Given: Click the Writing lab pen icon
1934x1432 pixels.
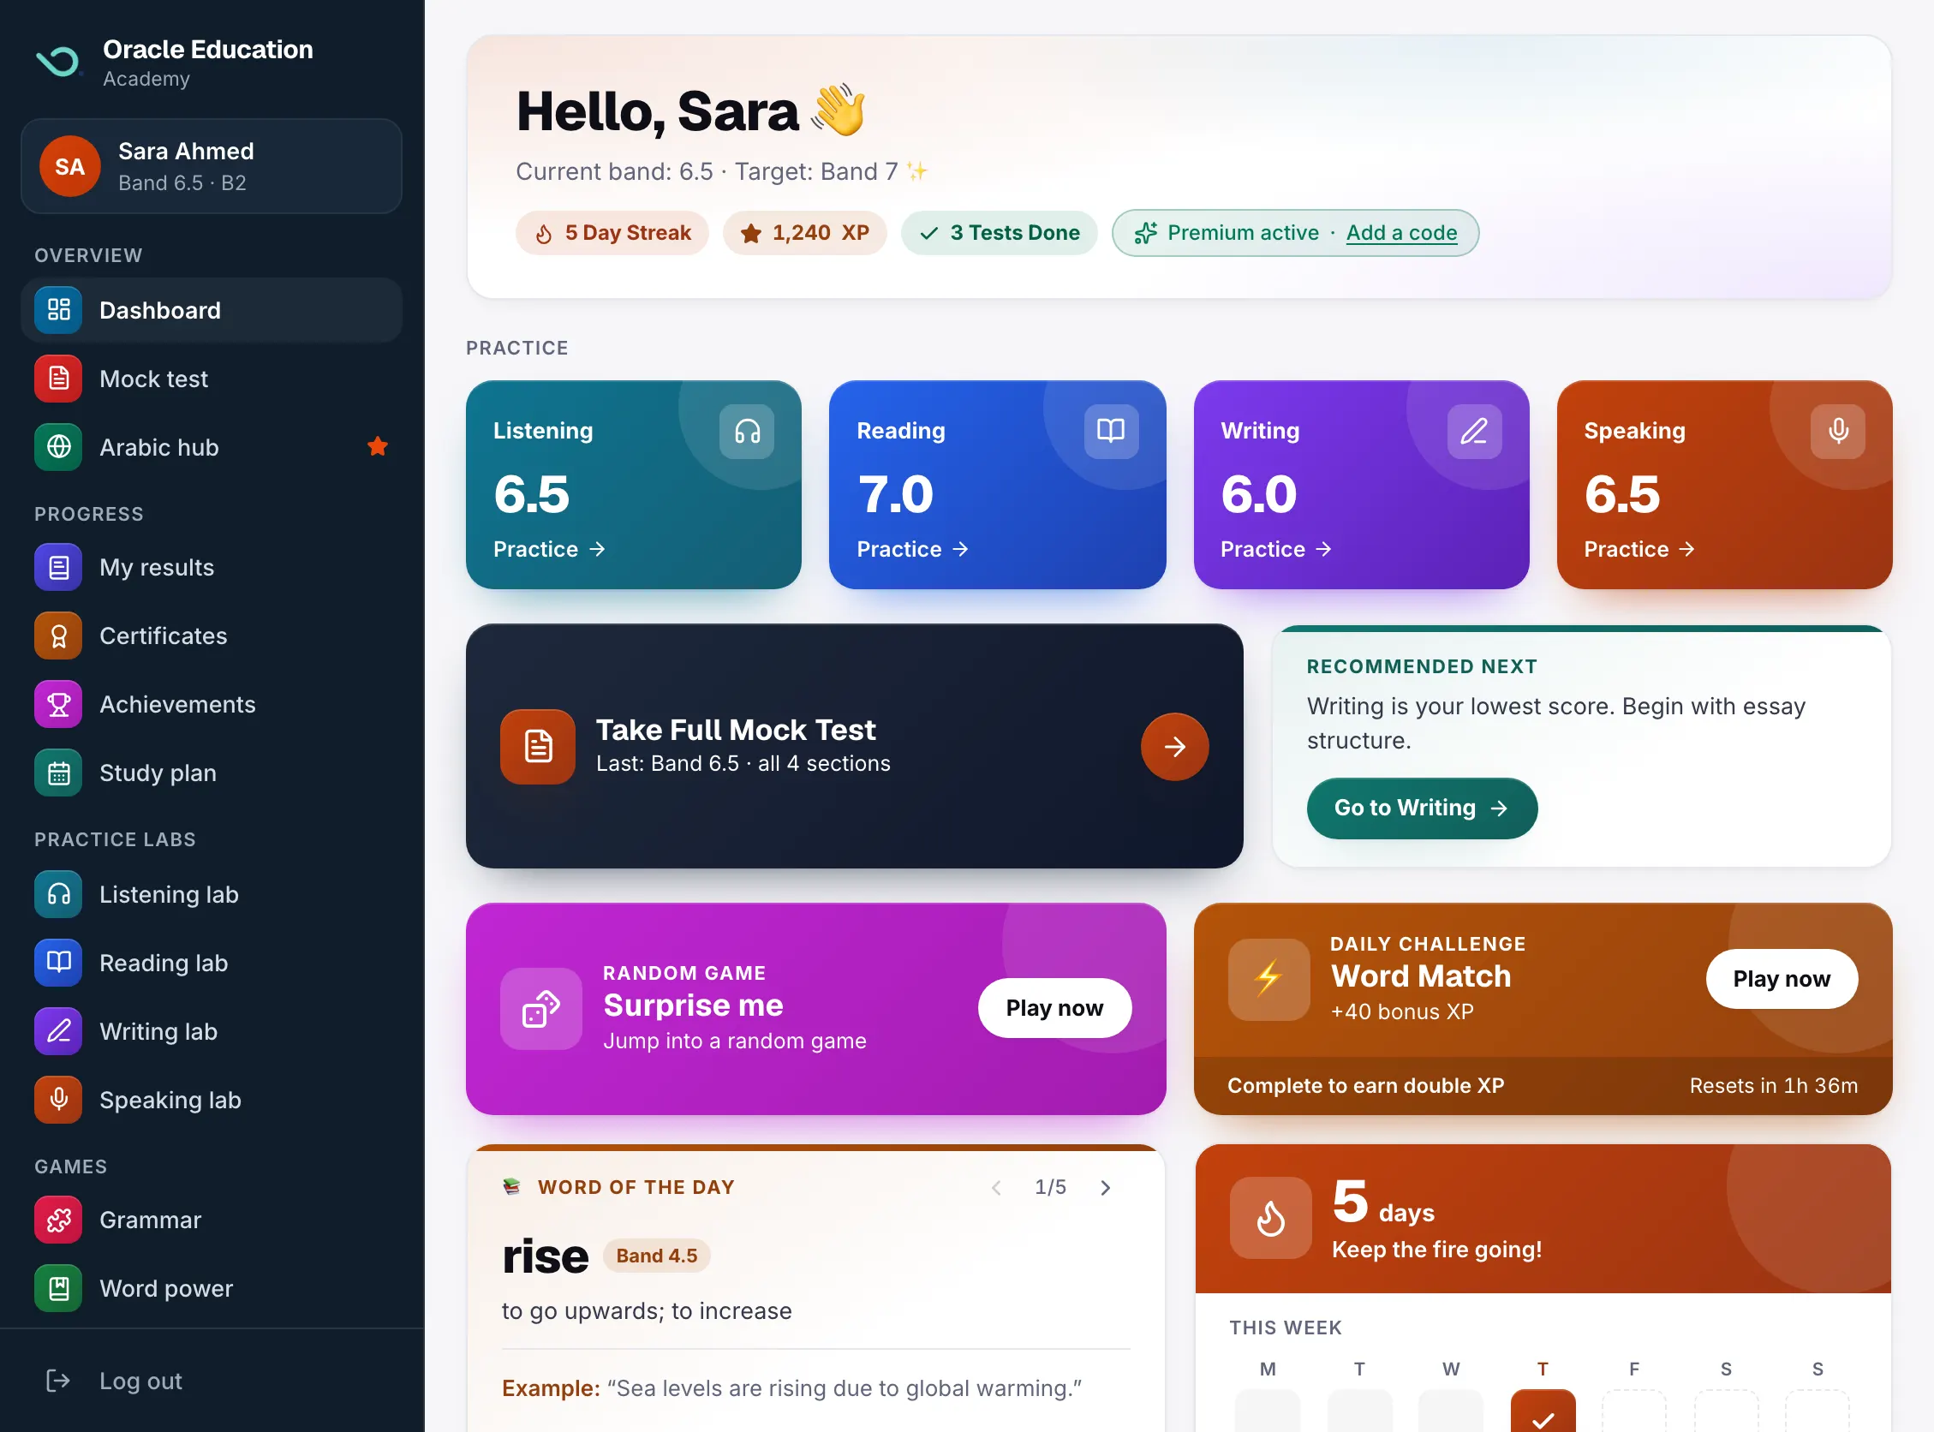Looking at the screenshot, I should click(x=58, y=1030).
